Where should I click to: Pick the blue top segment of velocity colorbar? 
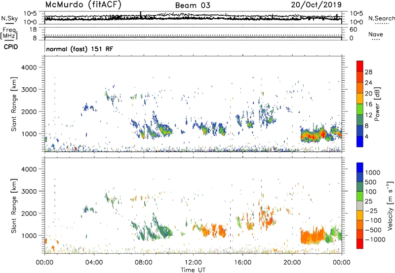pyautogui.click(x=360, y=168)
